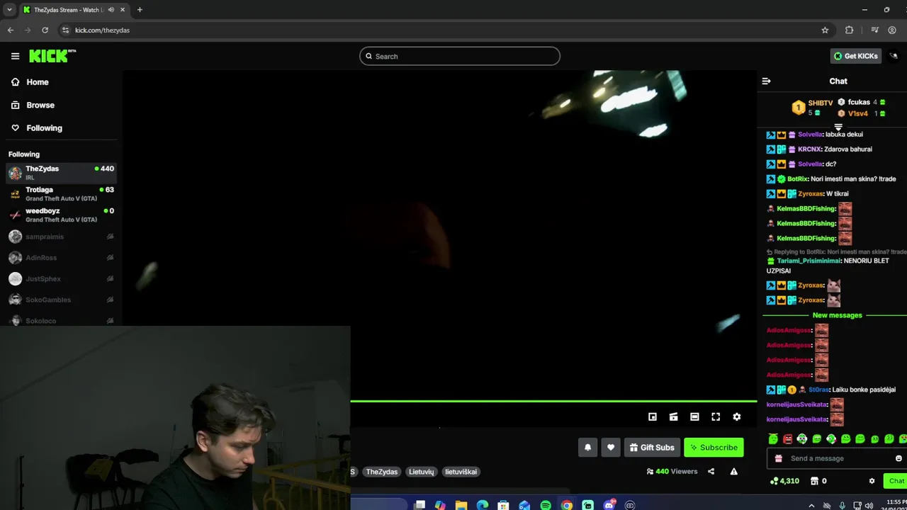907x510 pixels.
Task: Jump to New messages divider
Action: click(x=837, y=315)
